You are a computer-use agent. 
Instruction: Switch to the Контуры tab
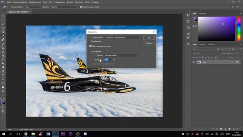pyautogui.click(x=211, y=45)
